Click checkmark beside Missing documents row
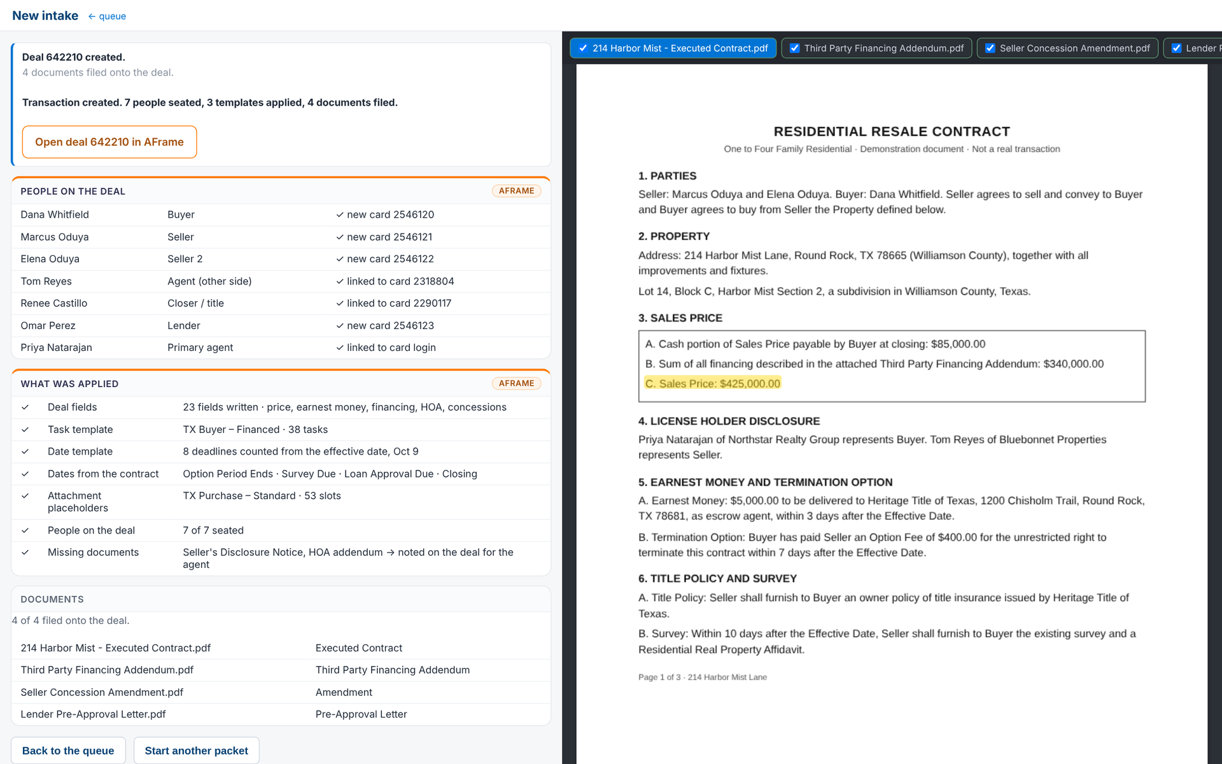 coord(25,553)
